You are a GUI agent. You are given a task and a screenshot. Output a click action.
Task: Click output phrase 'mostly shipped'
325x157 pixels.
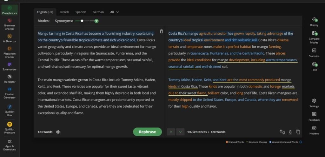coord(180,100)
